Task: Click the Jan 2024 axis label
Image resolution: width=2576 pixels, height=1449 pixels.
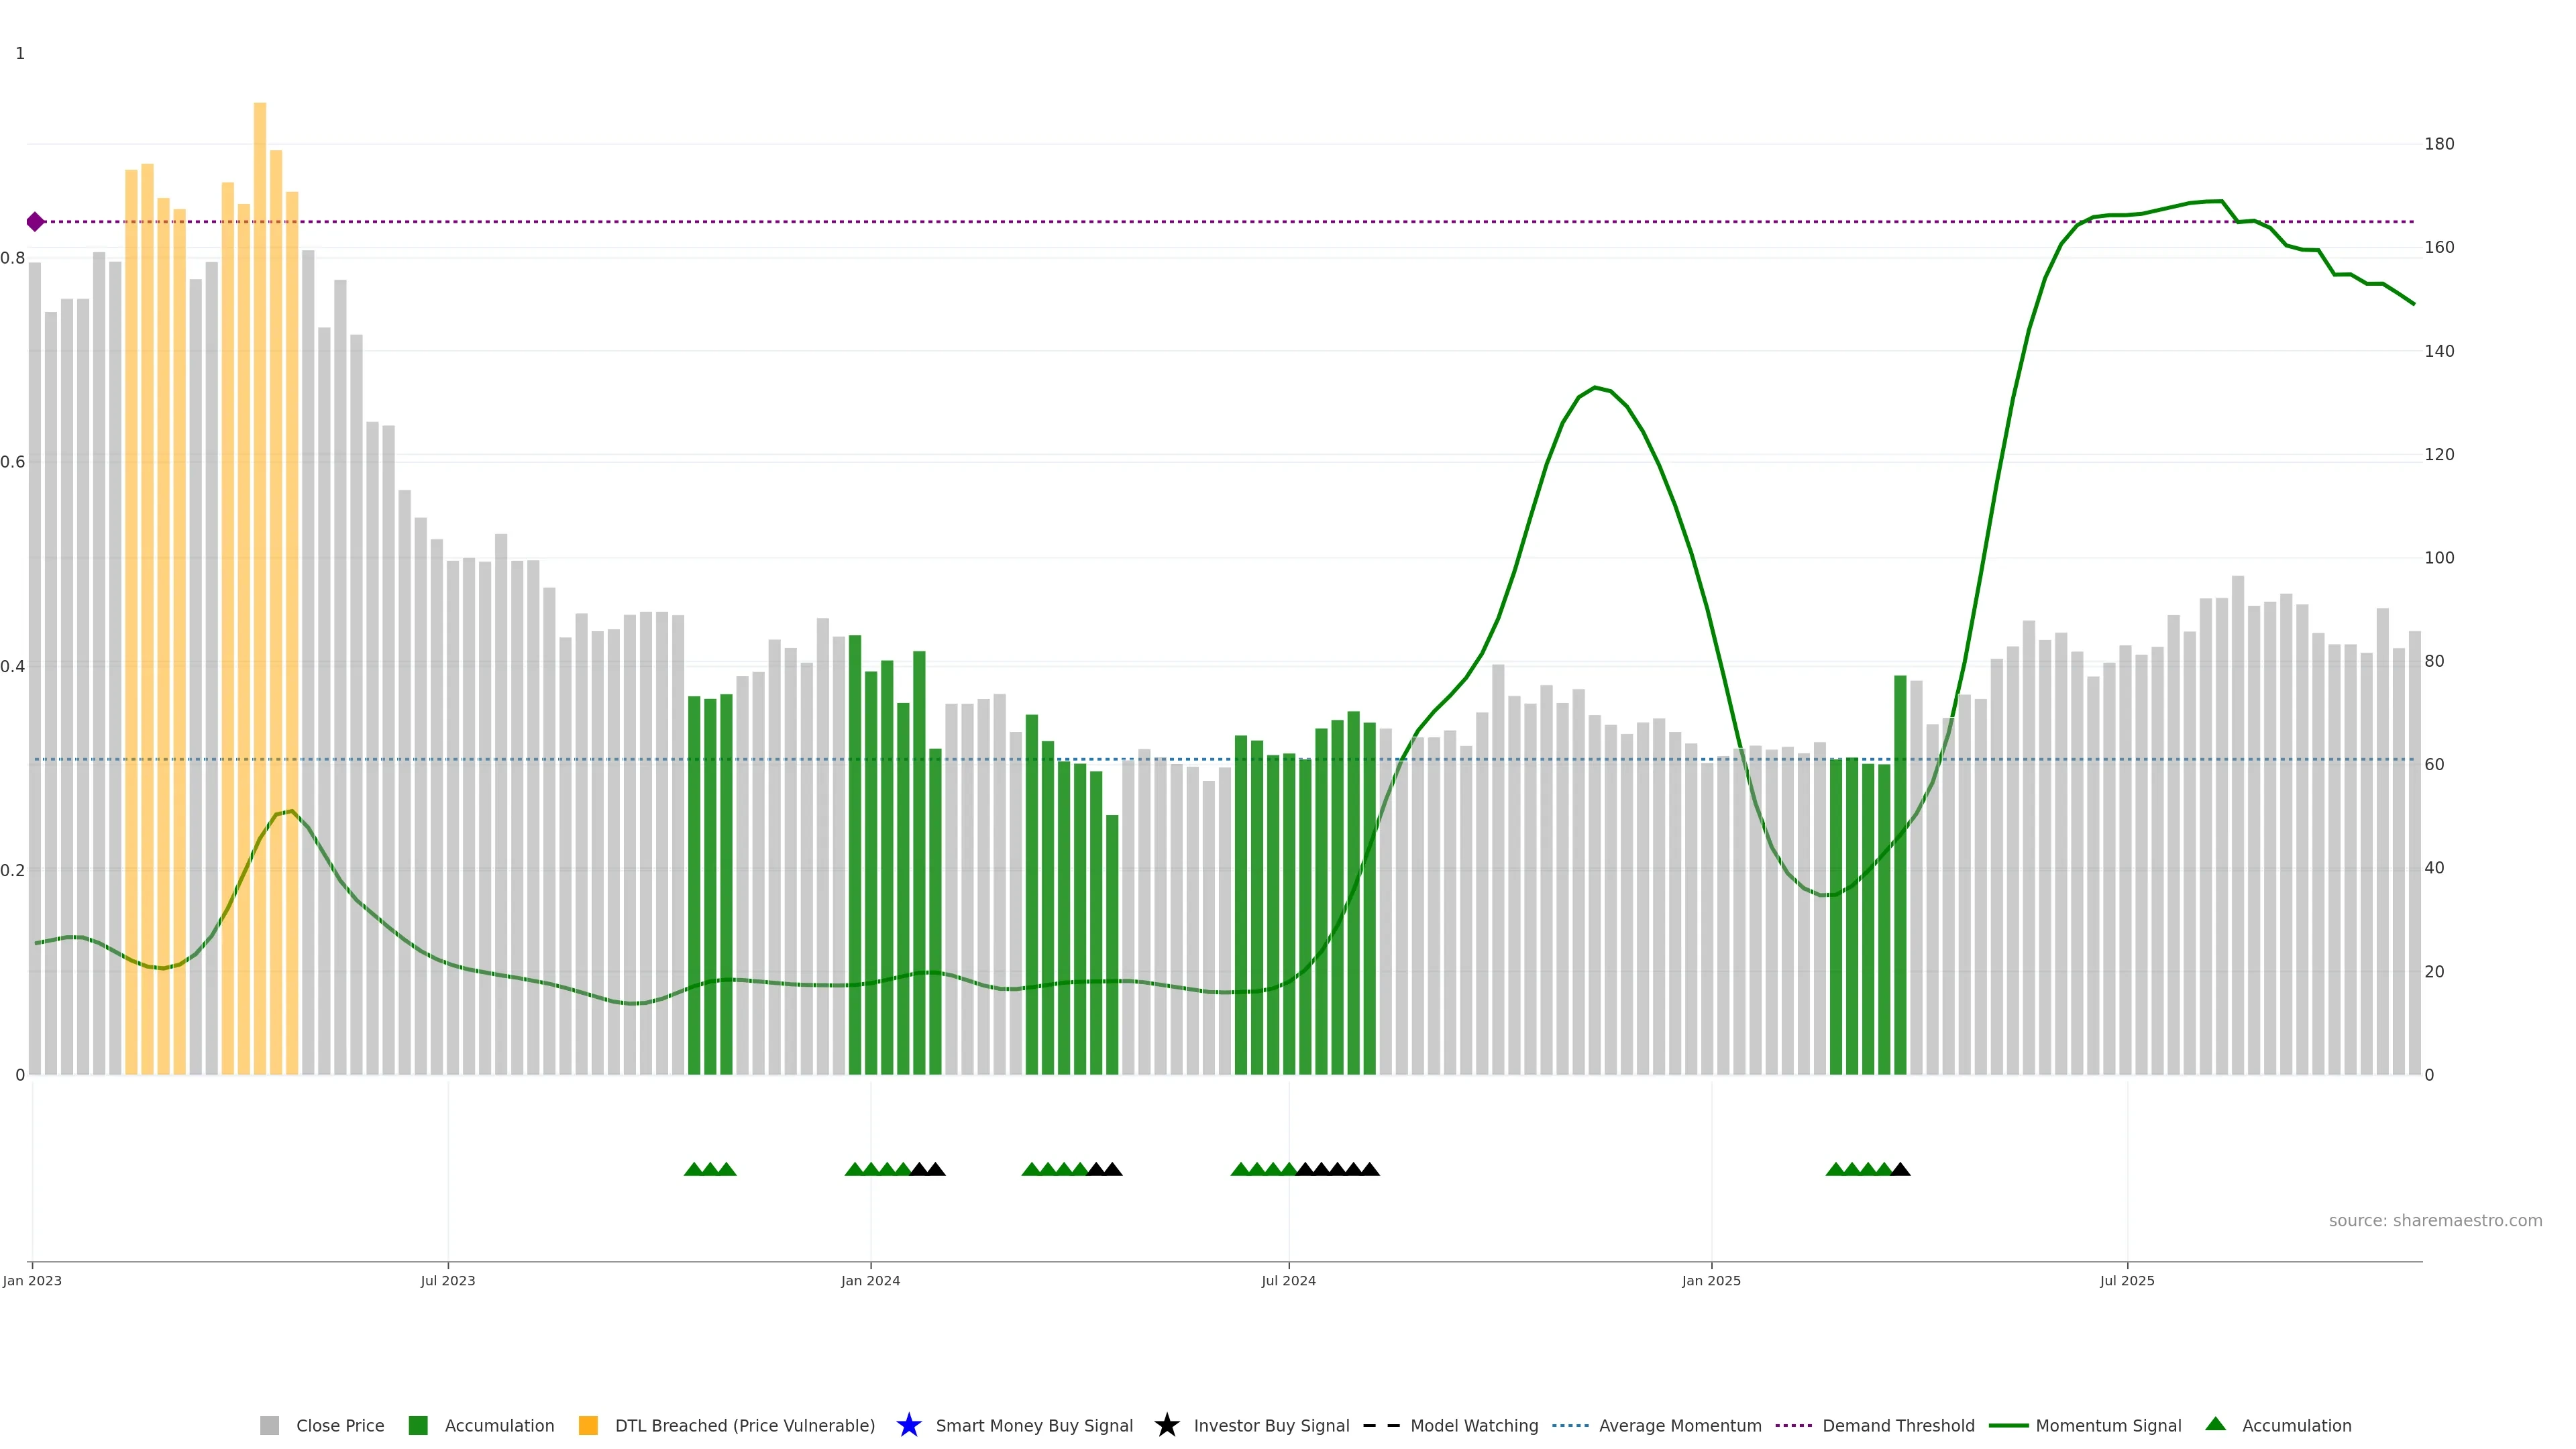Action: tap(870, 1280)
